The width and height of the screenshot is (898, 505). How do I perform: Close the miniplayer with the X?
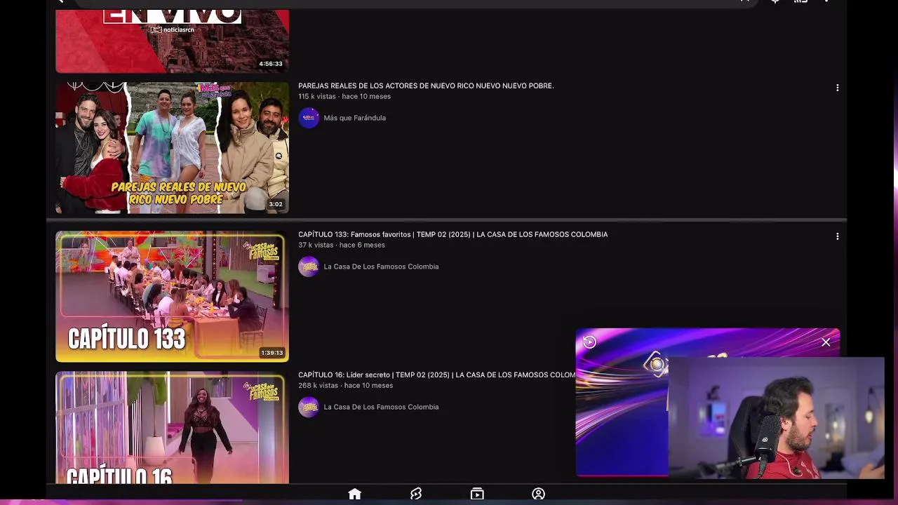point(826,342)
